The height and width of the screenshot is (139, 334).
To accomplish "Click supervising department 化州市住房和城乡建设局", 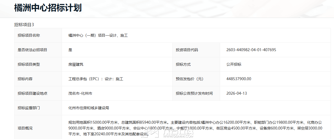I will pos(89,108).
